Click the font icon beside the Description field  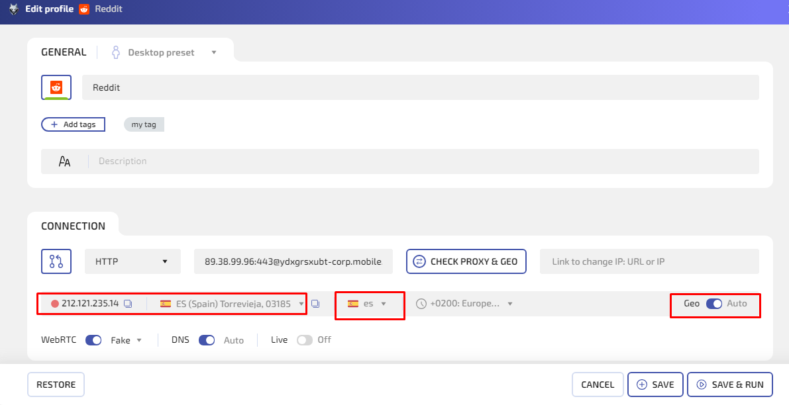[x=64, y=160]
